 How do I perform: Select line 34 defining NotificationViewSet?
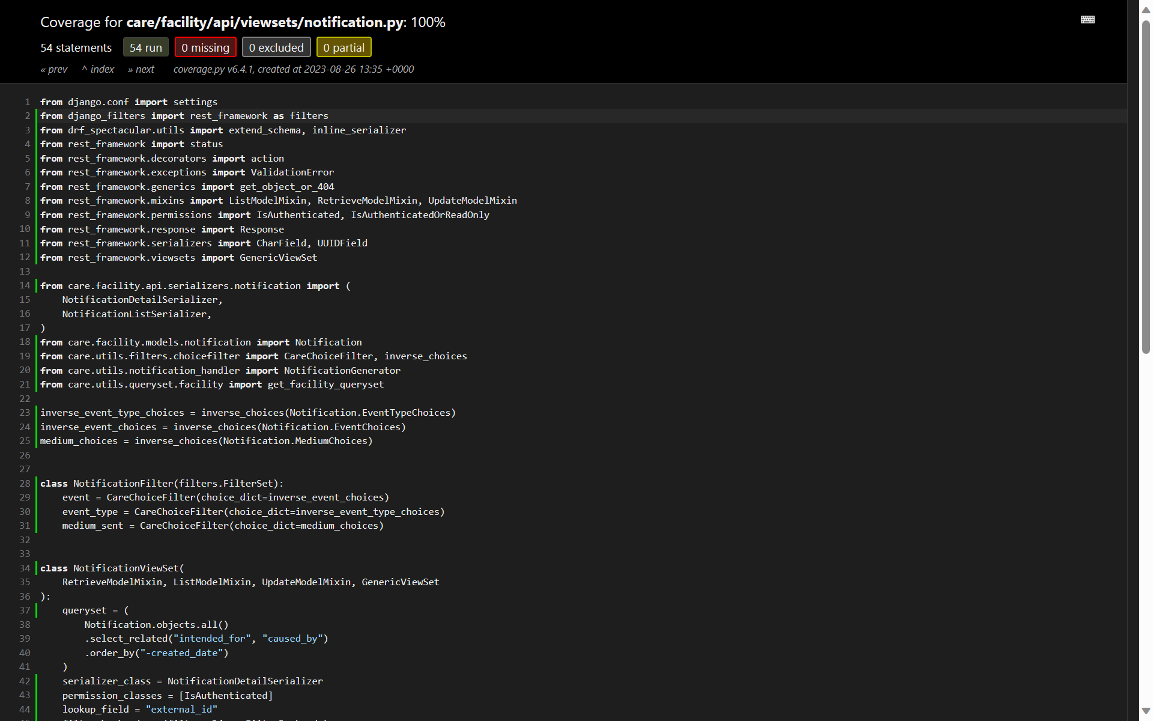(x=112, y=568)
